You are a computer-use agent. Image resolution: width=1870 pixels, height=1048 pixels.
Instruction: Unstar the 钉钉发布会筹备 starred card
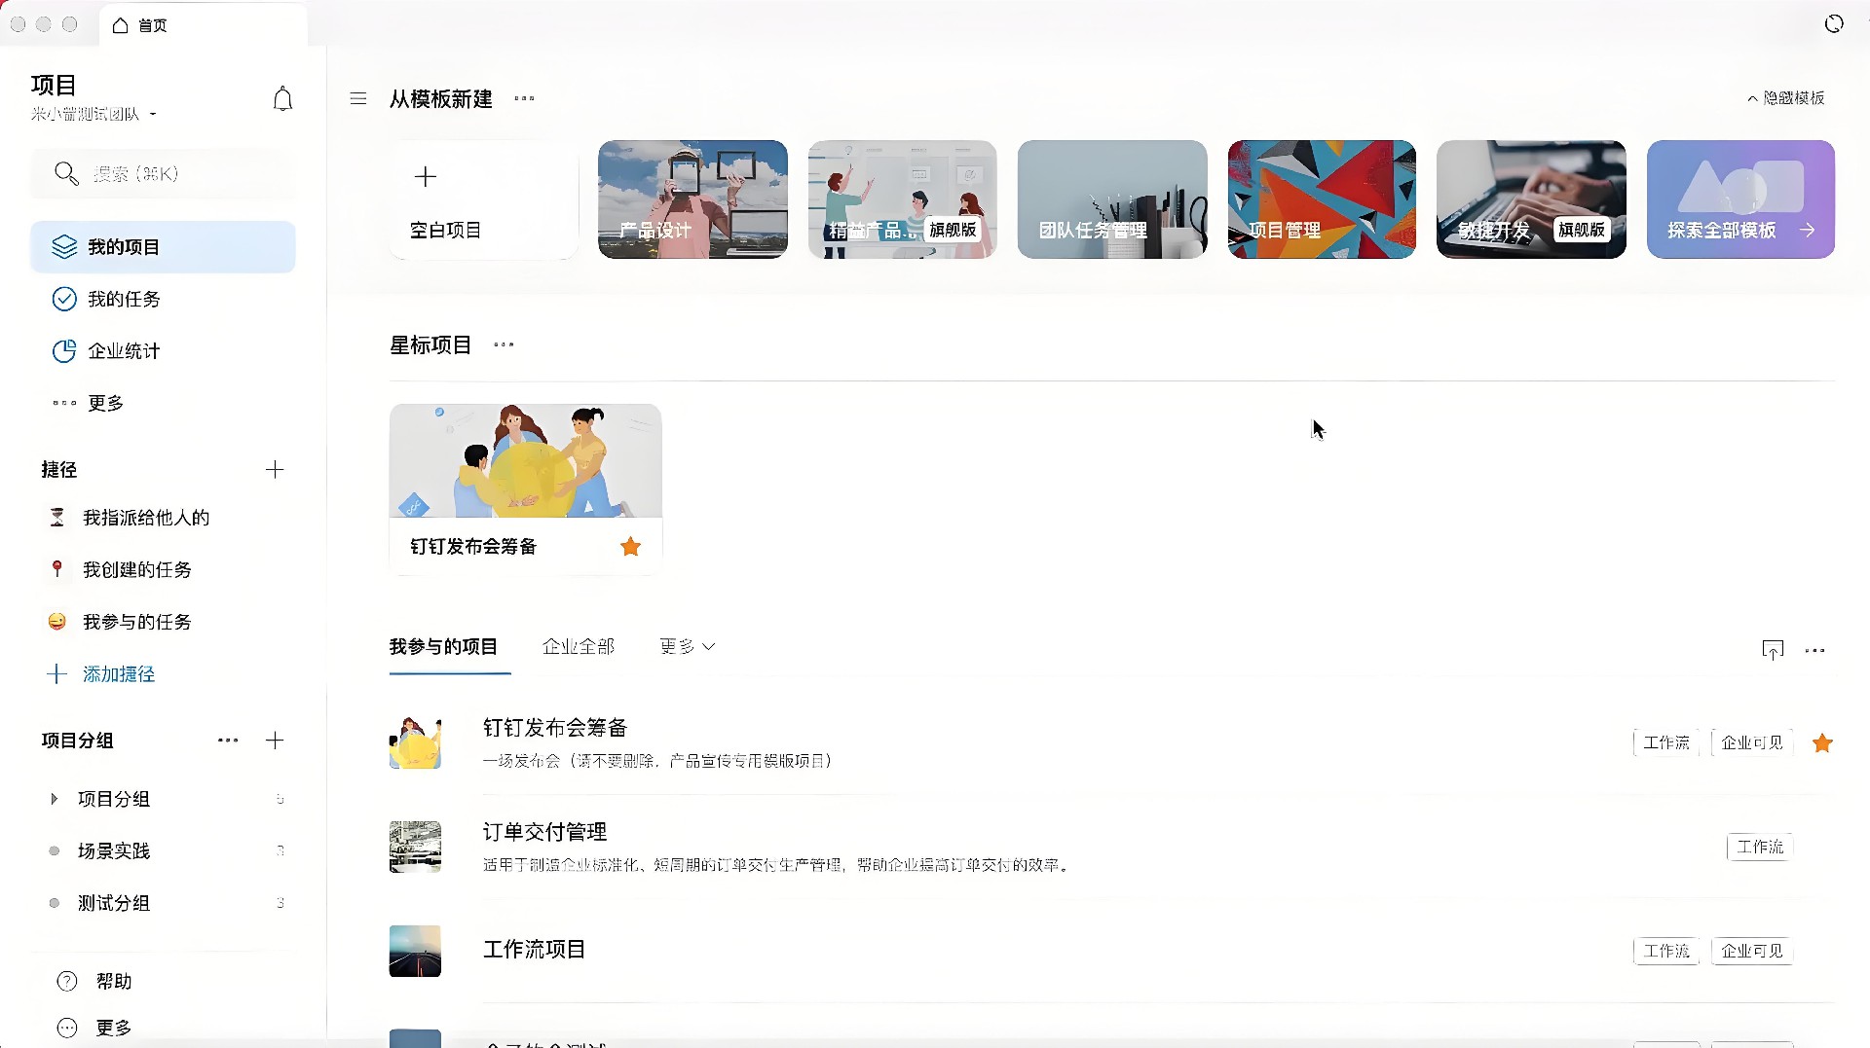click(630, 547)
